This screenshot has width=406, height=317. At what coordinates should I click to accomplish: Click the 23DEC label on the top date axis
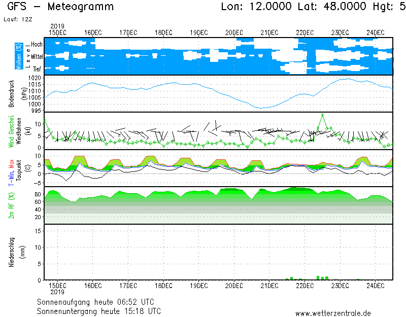pyautogui.click(x=340, y=33)
